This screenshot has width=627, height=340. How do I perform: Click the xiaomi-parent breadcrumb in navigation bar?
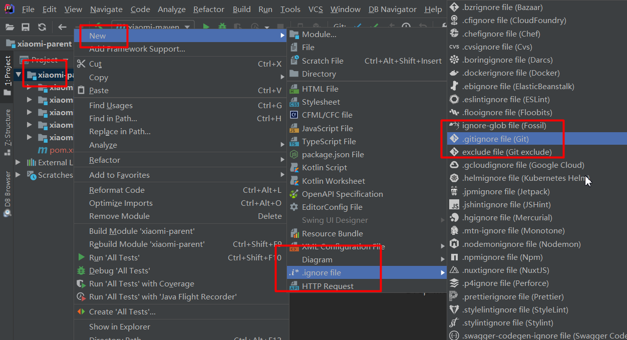39,44
